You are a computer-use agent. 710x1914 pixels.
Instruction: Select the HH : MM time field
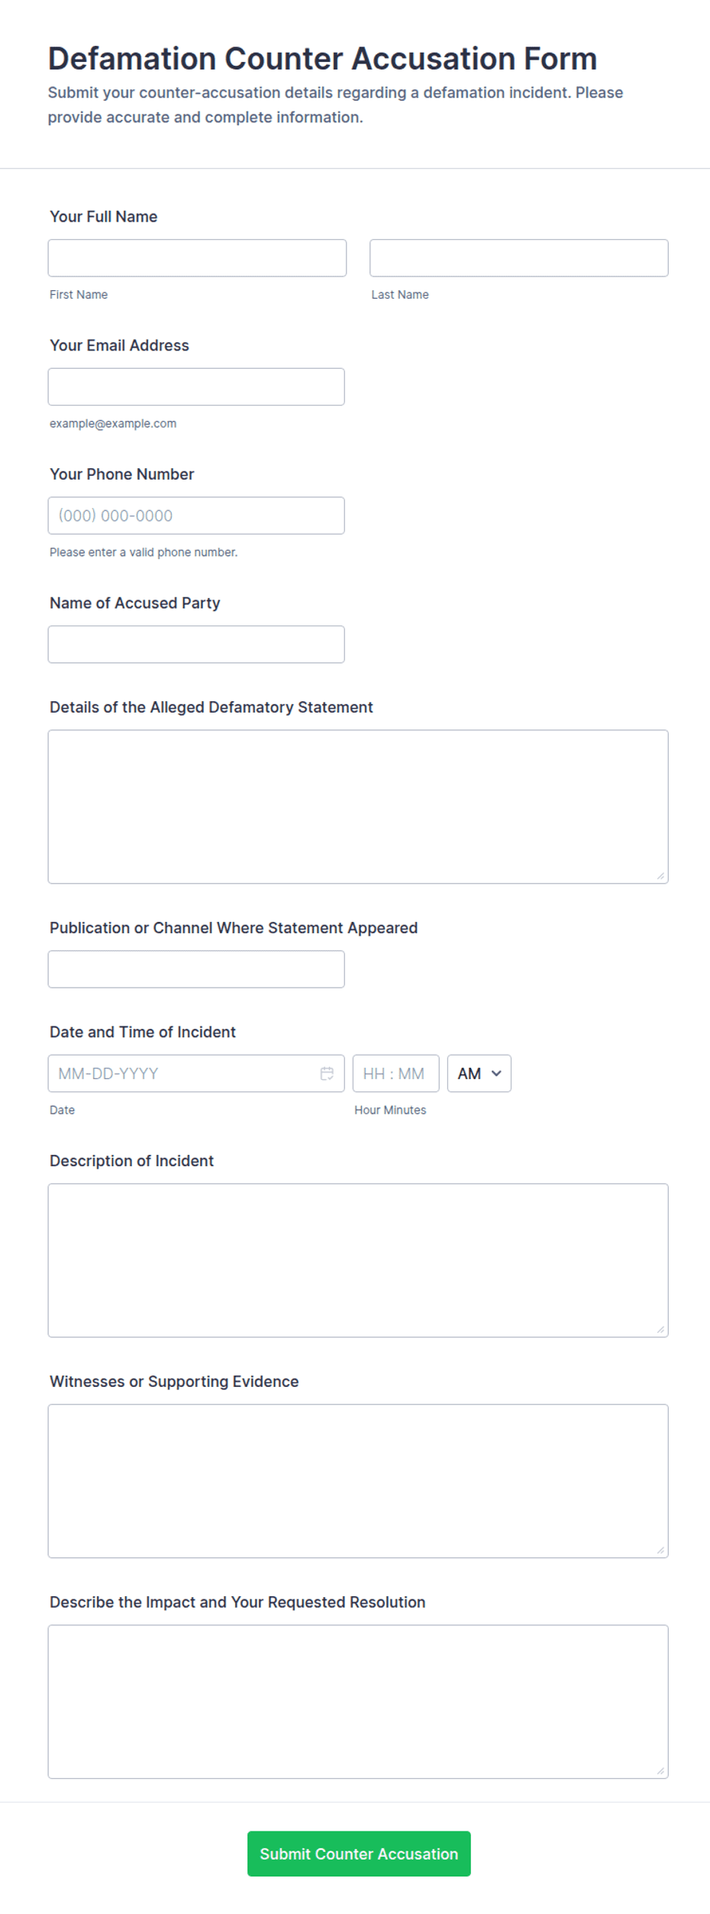point(395,1073)
